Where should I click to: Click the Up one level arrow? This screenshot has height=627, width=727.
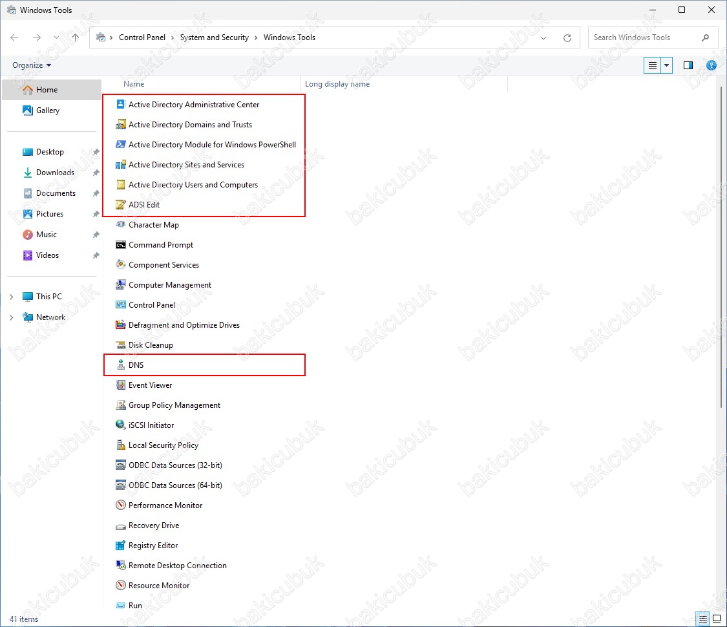point(76,37)
